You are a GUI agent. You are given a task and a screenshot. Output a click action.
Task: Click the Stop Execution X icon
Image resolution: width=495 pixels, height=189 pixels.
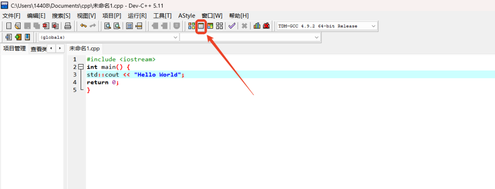click(x=244, y=26)
